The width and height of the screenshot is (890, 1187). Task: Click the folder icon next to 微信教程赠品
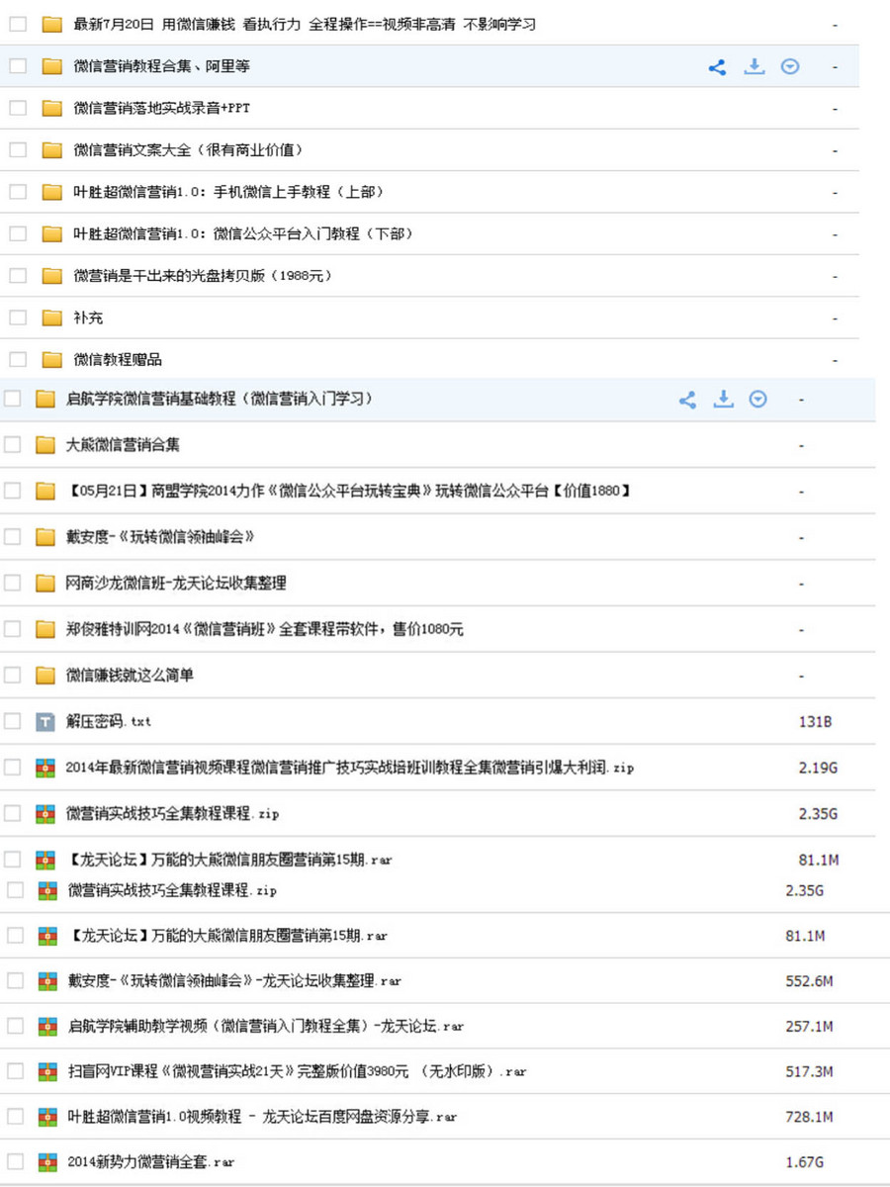pos(50,358)
